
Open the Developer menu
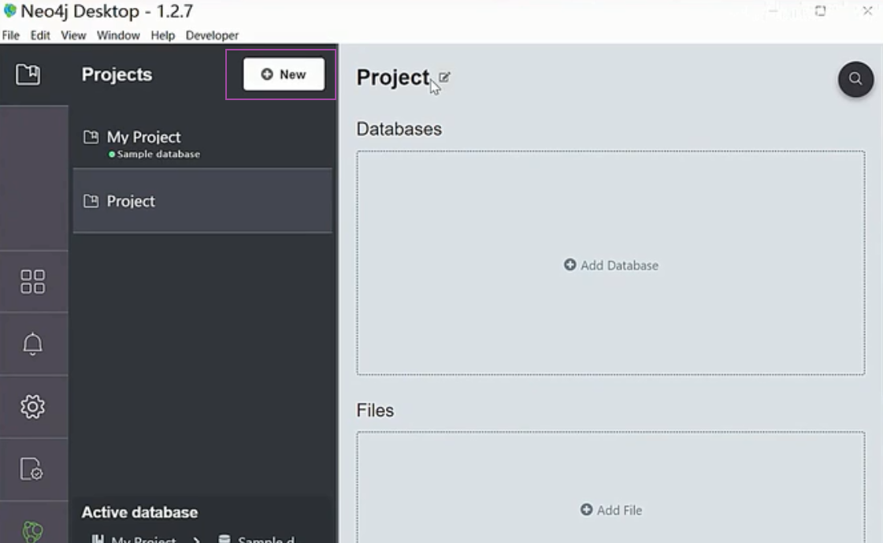[211, 35]
